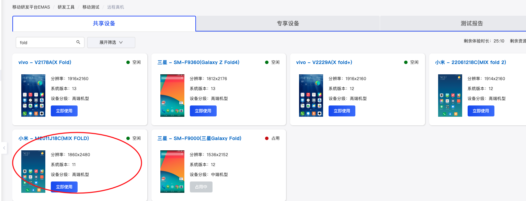Go to 研发工具 breadcrumb
The image size is (526, 201).
pos(66,7)
